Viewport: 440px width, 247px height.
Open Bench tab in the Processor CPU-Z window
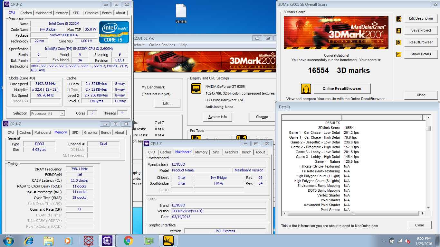tap(107, 13)
